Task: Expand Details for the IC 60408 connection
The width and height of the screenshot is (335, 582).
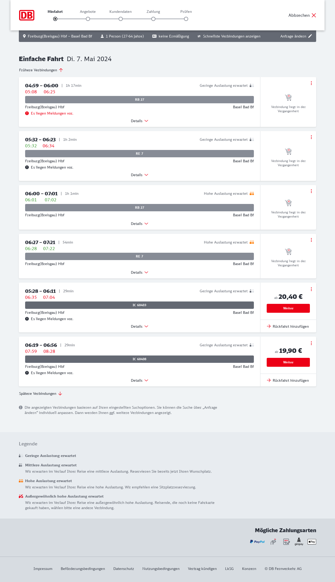Action: pos(139,380)
